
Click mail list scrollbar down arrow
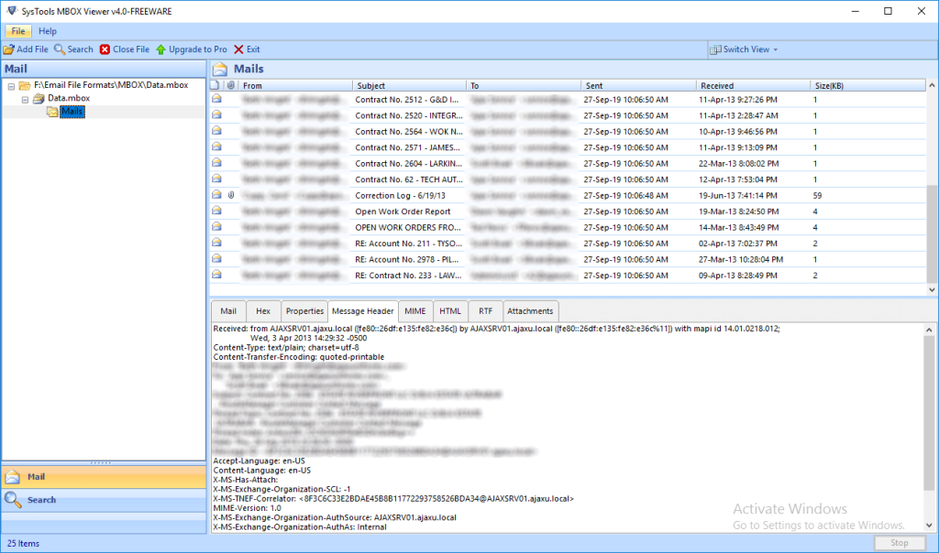(932, 290)
